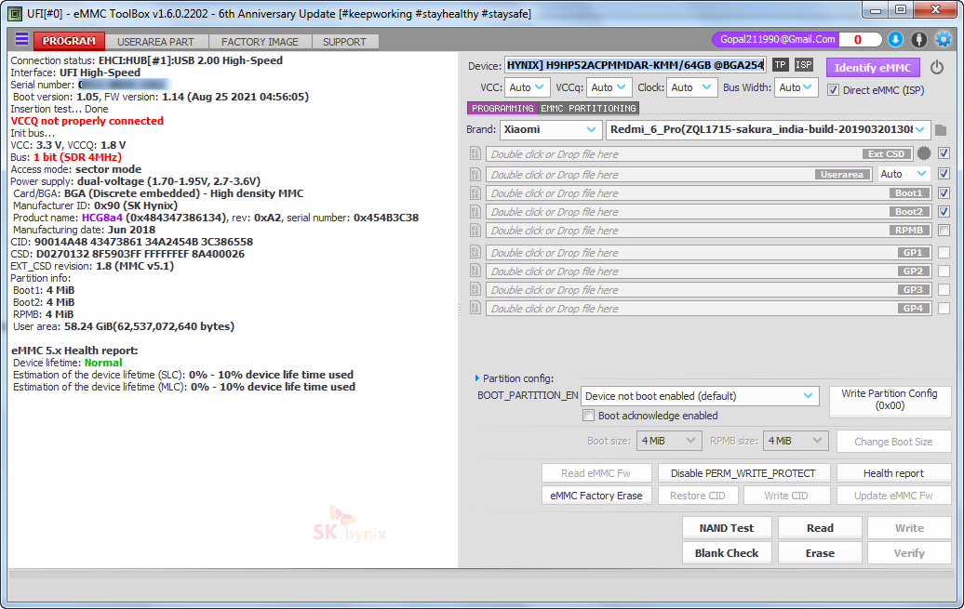
Task: Uncheck the Userarea checkbox
Action: pos(944,174)
